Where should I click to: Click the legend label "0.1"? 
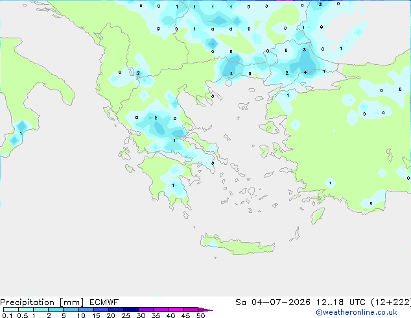[7, 315]
